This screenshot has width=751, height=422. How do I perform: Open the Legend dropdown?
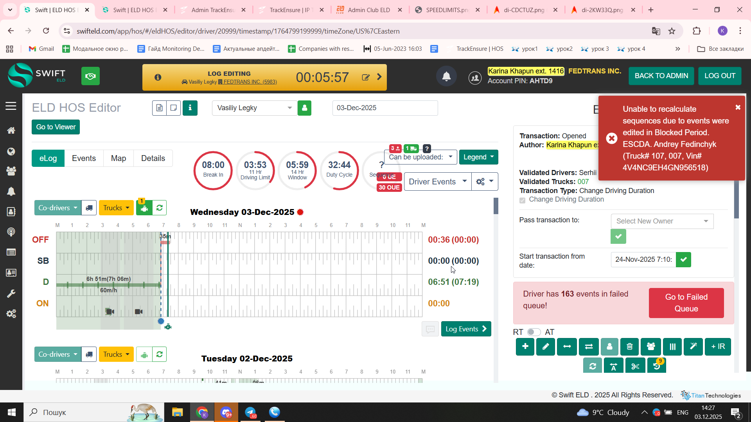click(478, 157)
